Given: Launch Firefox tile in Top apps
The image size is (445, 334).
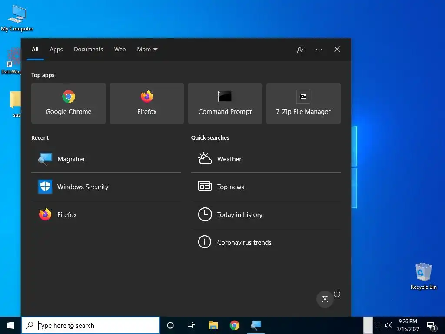Looking at the screenshot, I should pos(147,104).
